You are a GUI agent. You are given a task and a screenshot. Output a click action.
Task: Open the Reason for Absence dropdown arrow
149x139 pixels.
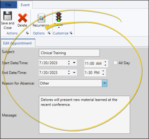105,83
